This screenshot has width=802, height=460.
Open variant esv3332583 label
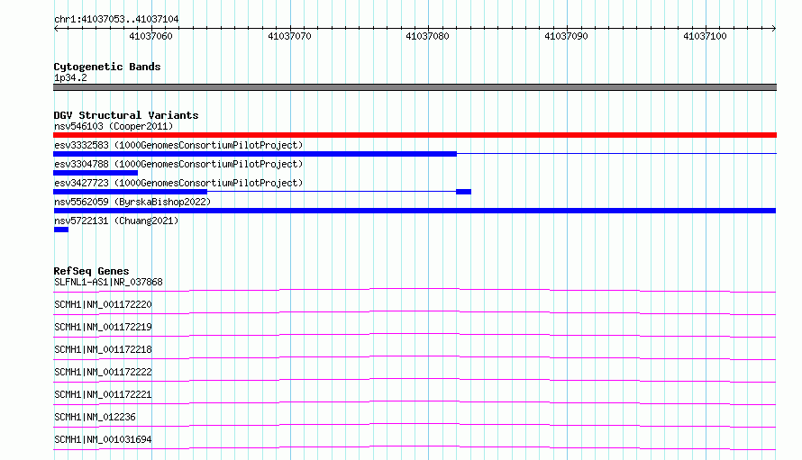pos(178,145)
